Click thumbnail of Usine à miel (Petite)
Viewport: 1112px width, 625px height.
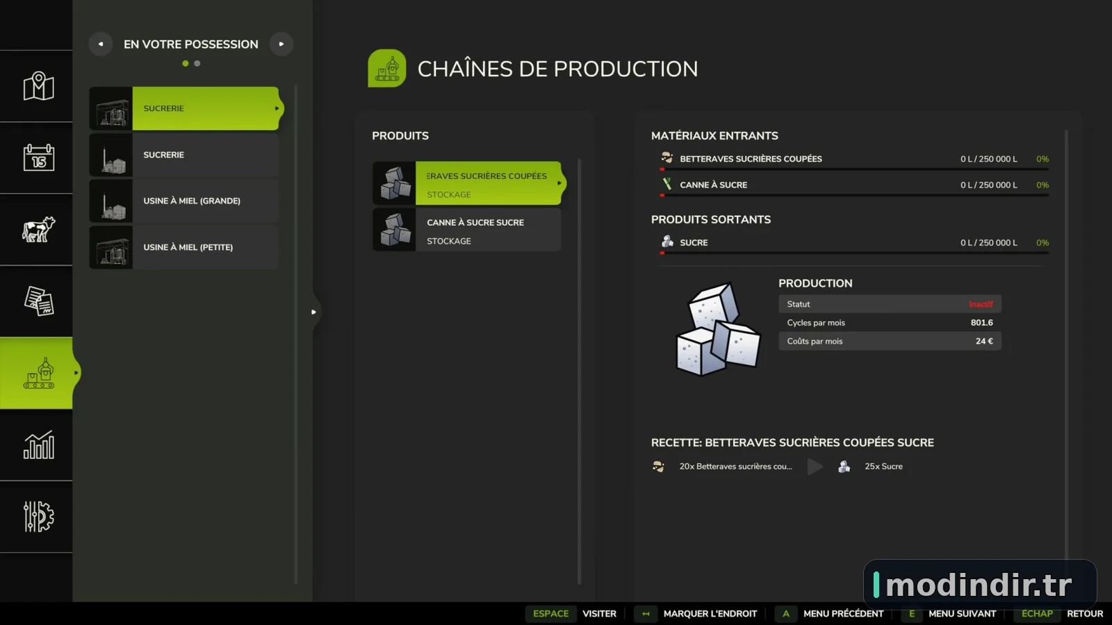coord(111,247)
